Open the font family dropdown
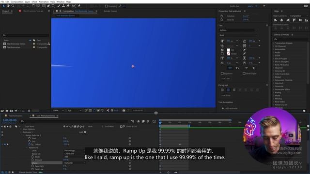The width and height of the screenshot is (310, 174). pos(238,30)
